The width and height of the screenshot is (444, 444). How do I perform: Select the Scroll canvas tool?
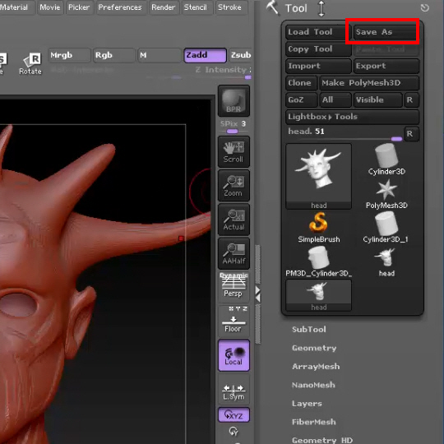click(x=234, y=152)
